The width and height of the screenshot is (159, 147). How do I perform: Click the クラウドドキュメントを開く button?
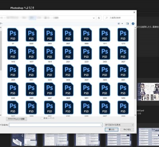[x=17, y=119]
